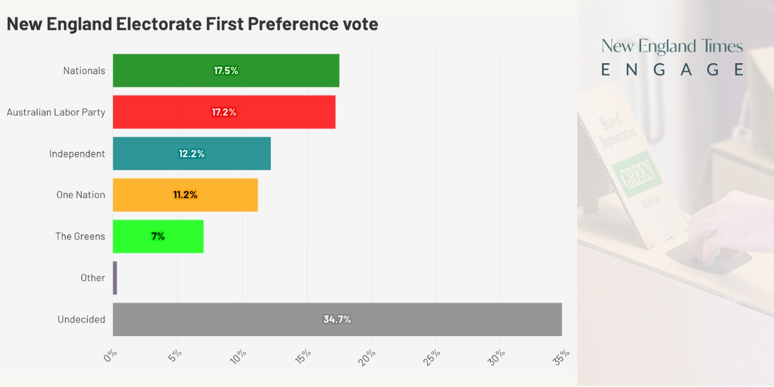Click the 20% tick on x-axis
774x387 pixels.
pyautogui.click(x=368, y=356)
